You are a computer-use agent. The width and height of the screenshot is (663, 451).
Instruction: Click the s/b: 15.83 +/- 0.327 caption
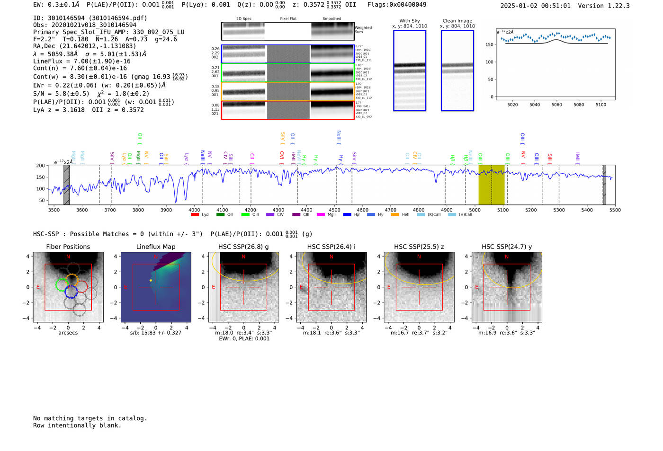tap(156, 333)
